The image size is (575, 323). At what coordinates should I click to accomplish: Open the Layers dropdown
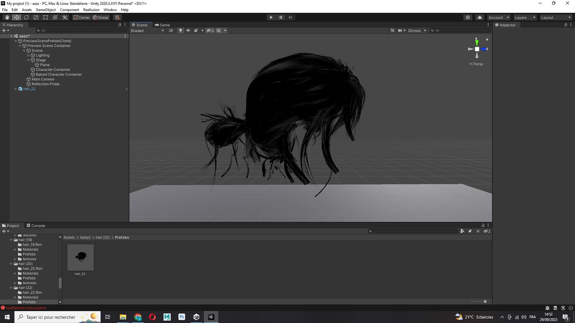(525, 17)
